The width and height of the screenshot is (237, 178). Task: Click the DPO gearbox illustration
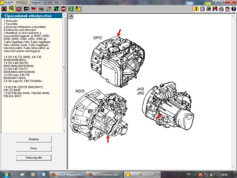tap(118, 62)
